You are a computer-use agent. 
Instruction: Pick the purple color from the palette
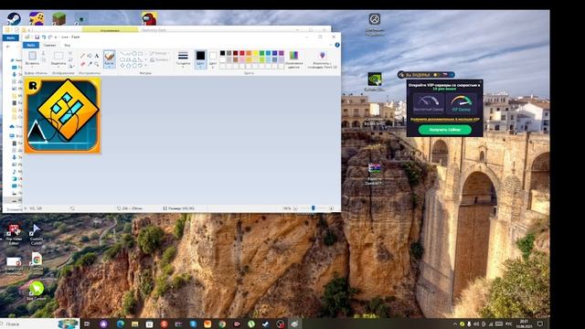point(281,53)
